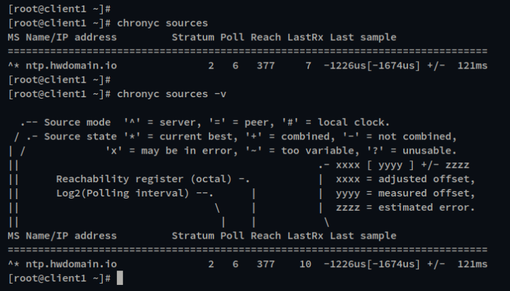The height and width of the screenshot is (291, 510).
Task: Click 'Stratum' in the first header row
Action: coord(193,37)
